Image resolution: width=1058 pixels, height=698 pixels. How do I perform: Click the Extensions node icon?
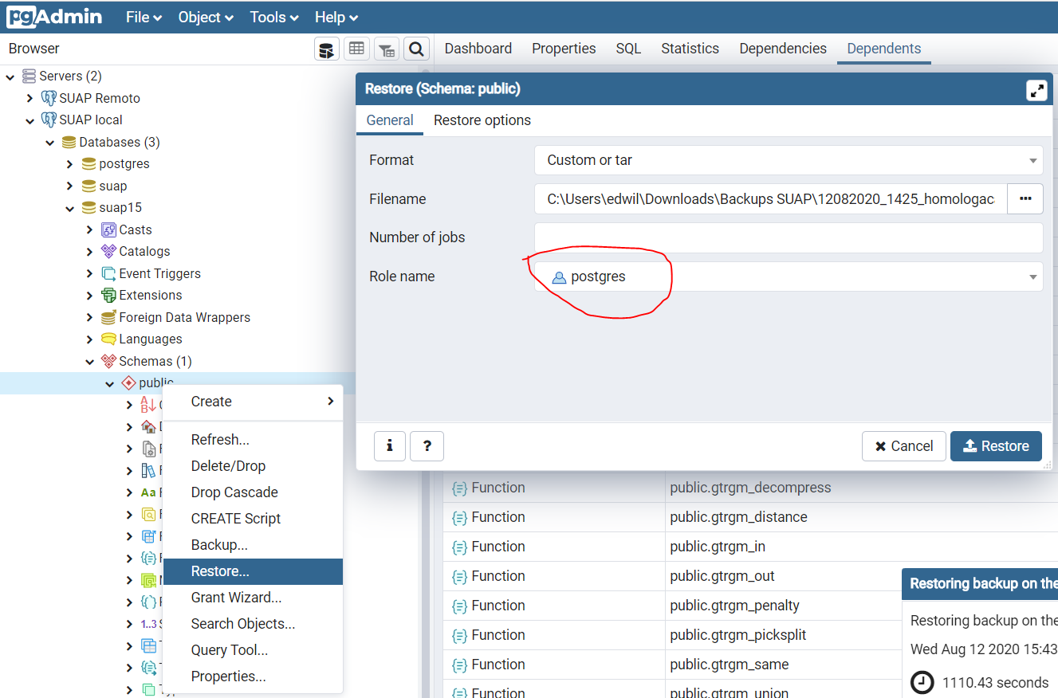(x=109, y=296)
